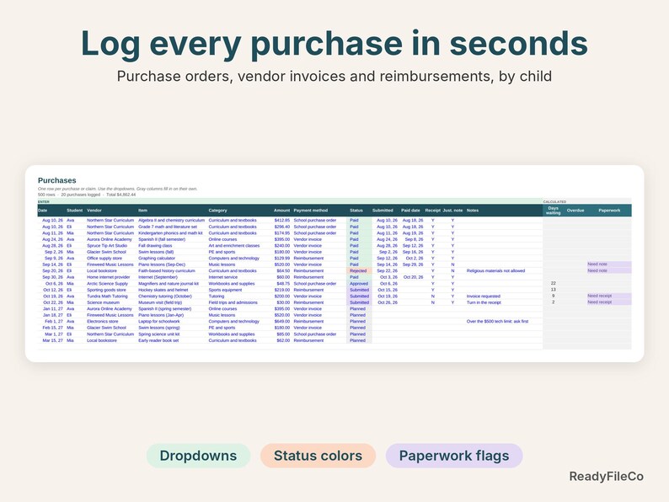This screenshot has height=502, width=669.
Task: Select the Submitted column header
Action: (x=383, y=211)
